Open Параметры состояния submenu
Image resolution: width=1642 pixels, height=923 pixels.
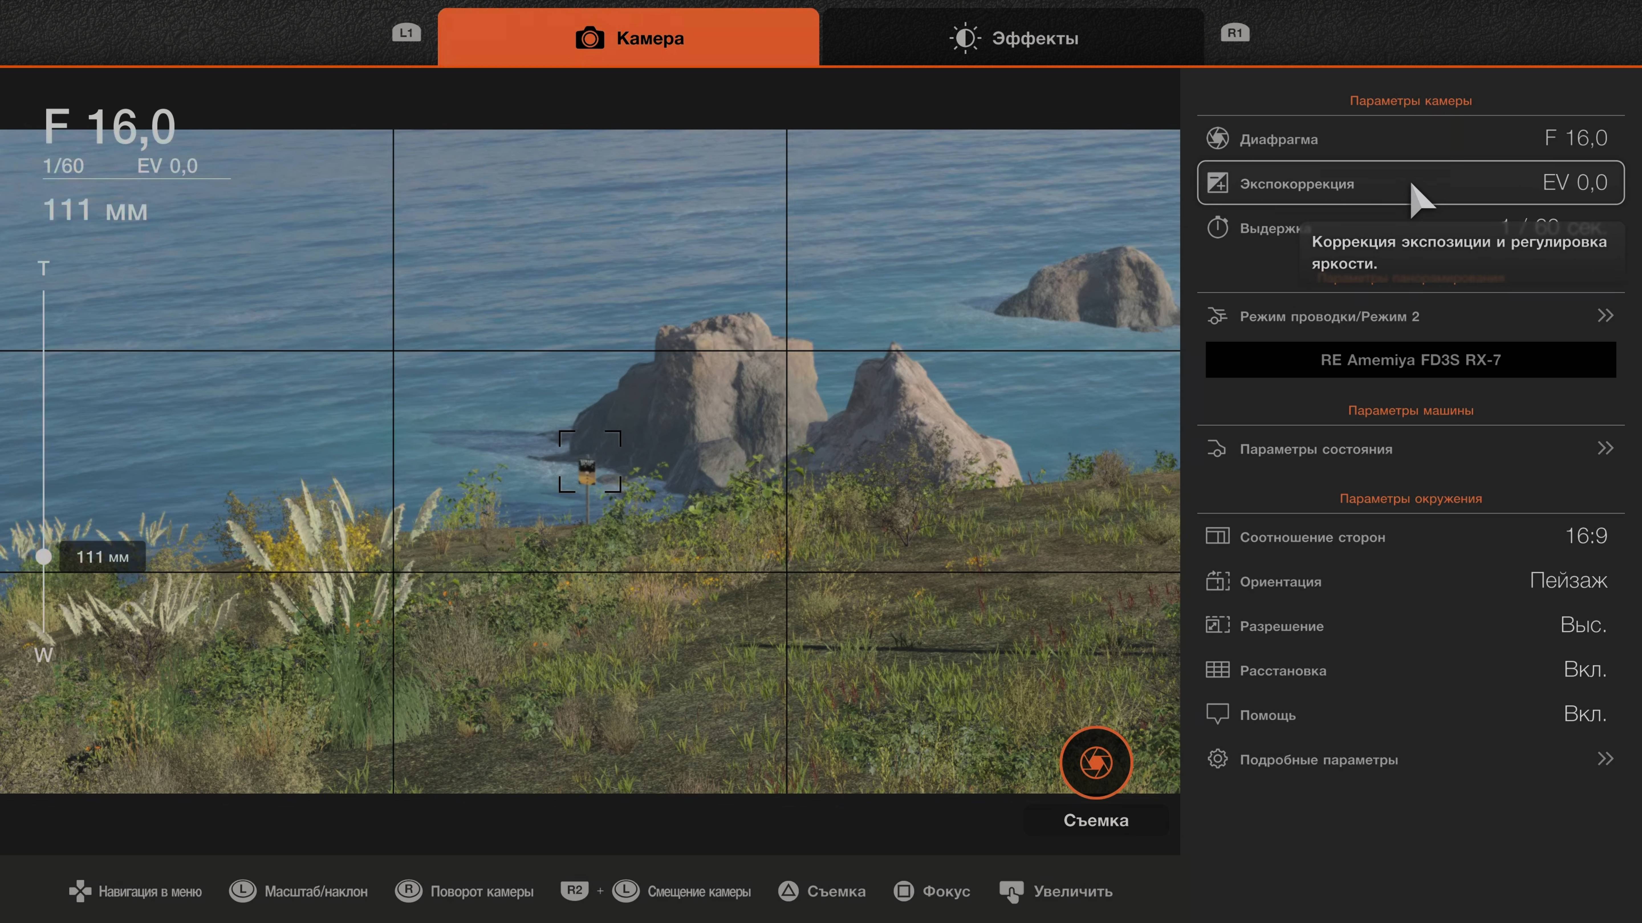(x=1411, y=448)
